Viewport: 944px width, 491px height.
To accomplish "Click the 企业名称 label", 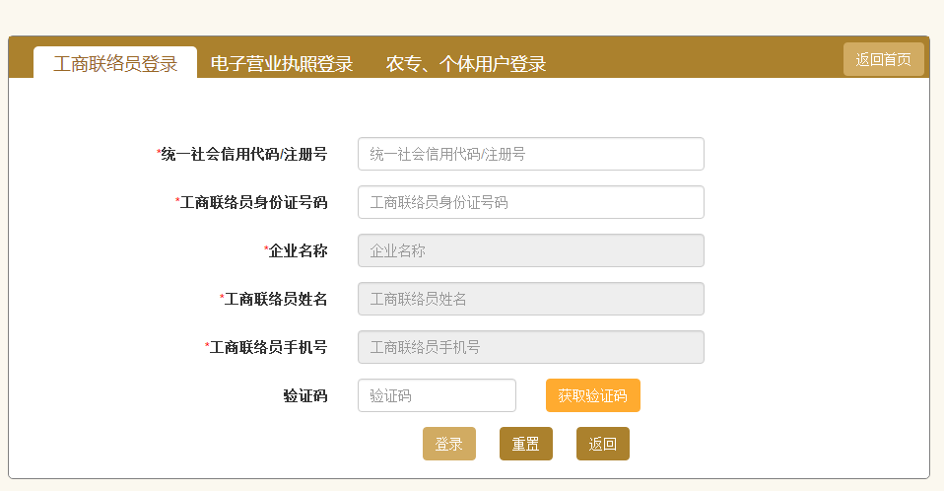I will point(298,250).
